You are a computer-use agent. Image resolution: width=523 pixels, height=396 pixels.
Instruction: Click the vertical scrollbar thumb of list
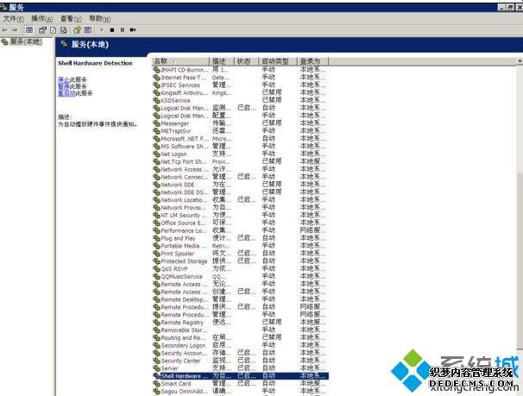pos(520,261)
